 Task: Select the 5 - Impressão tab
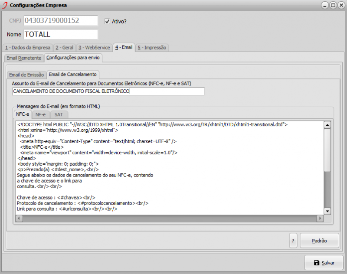(152, 47)
